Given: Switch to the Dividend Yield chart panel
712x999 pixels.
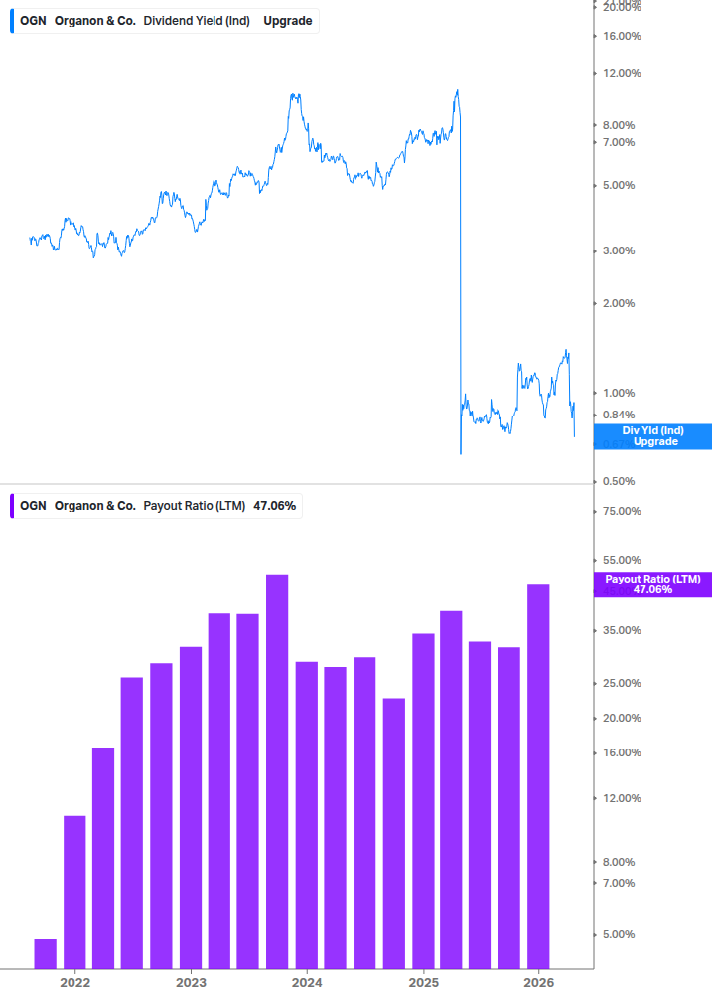Looking at the screenshot, I should point(298,249).
